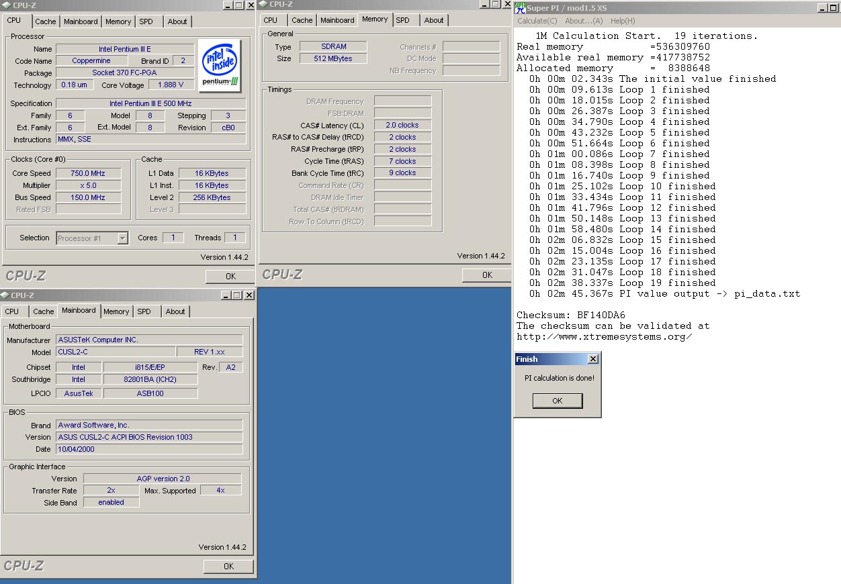Click the ASUSTeK Computer INC. manufacturer field
The image size is (841, 584).
149,340
